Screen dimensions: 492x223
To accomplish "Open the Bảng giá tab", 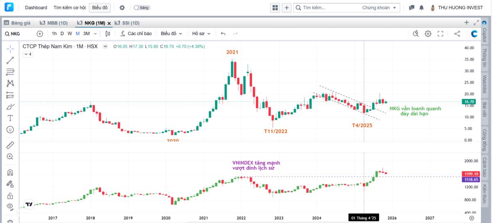I will click(x=19, y=23).
